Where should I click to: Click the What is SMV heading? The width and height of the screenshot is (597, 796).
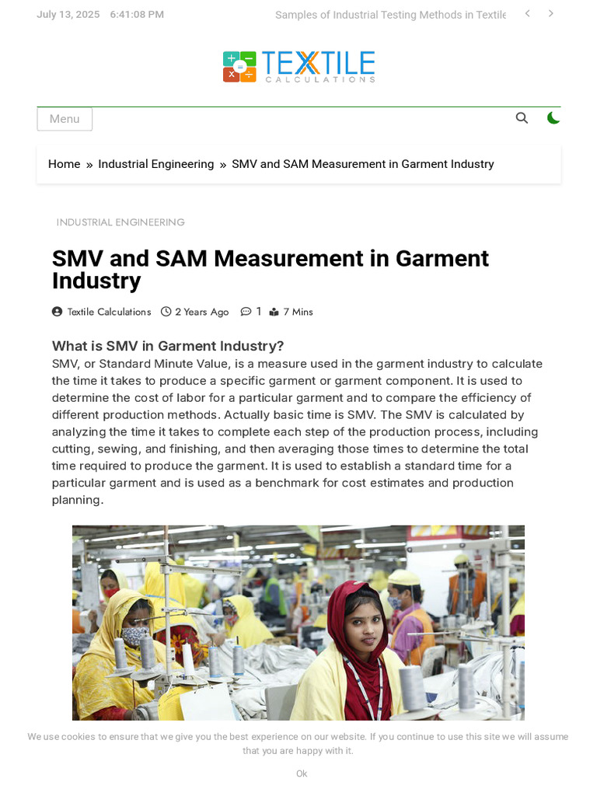click(x=168, y=346)
